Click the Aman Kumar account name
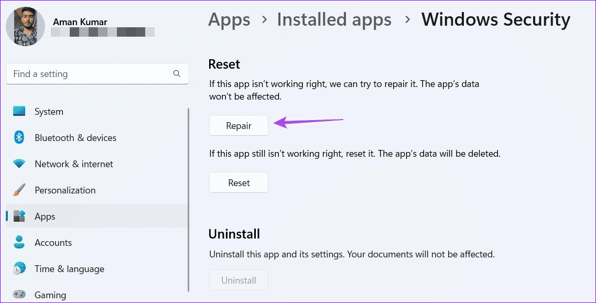Viewport: 596px width, 303px height. coord(80,21)
